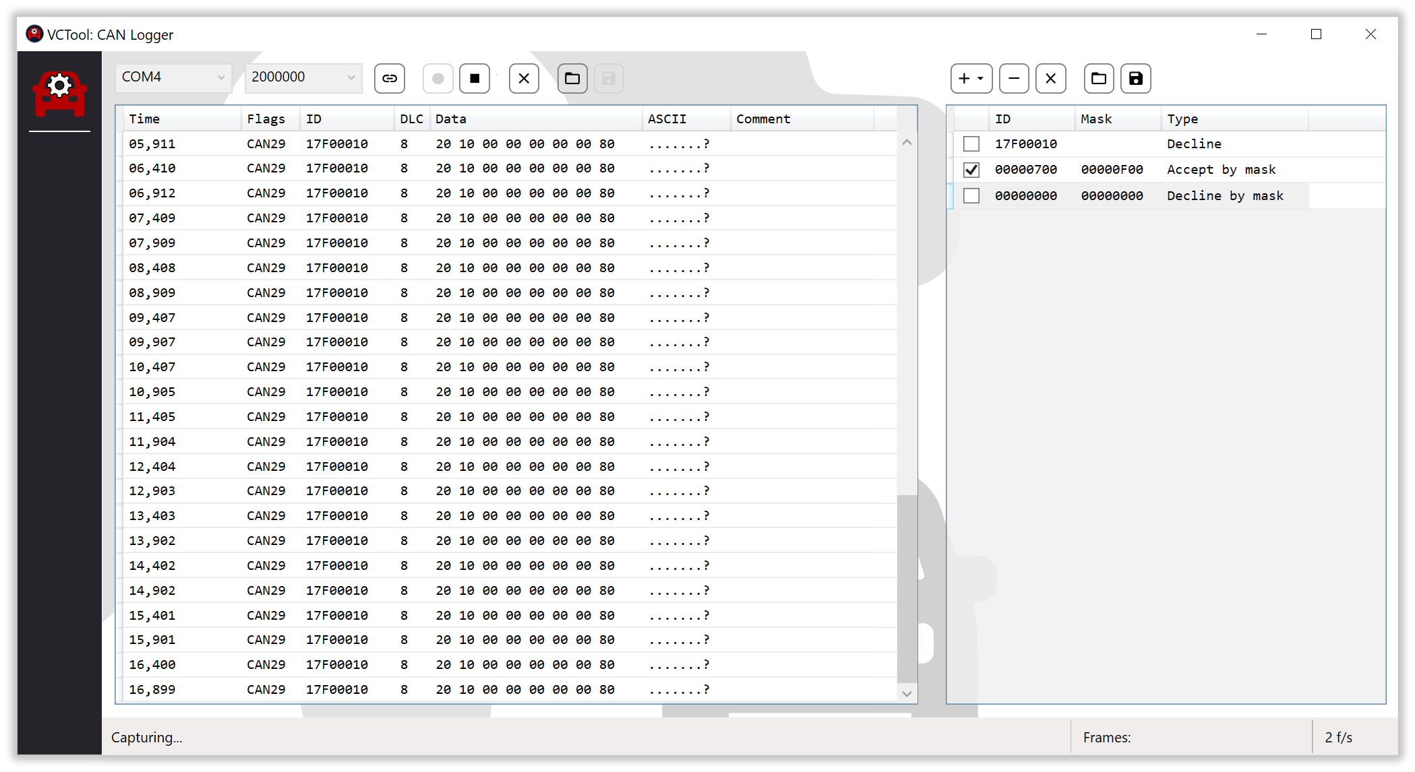Clear the log with the X button

coord(524,78)
